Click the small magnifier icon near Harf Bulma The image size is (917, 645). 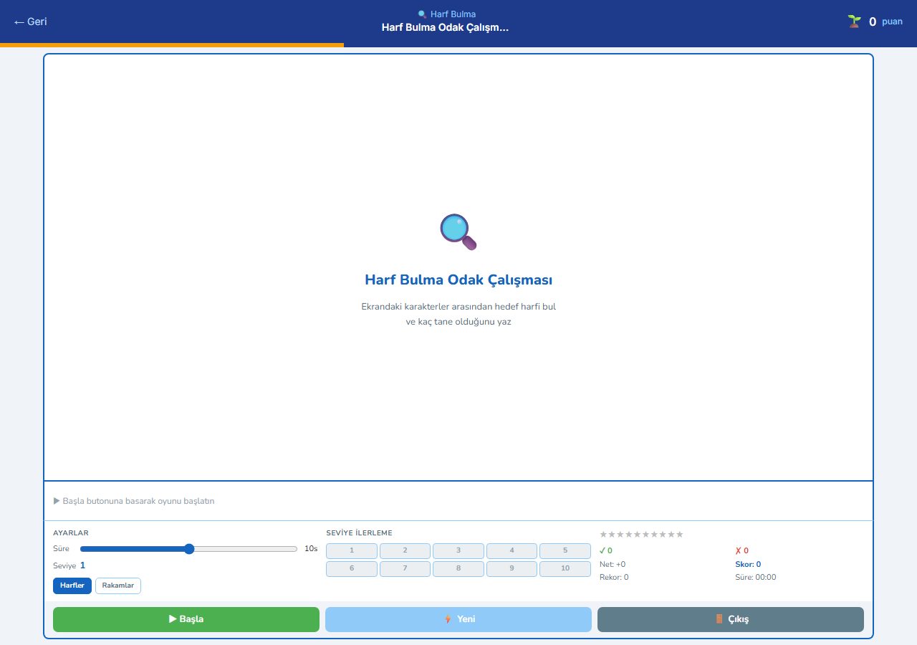click(x=422, y=14)
